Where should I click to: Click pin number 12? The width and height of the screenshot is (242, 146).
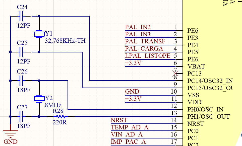[x=174, y=106]
